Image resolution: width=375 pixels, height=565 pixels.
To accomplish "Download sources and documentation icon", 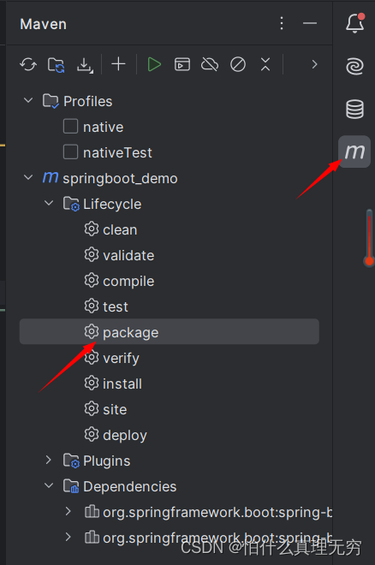I will tap(85, 65).
